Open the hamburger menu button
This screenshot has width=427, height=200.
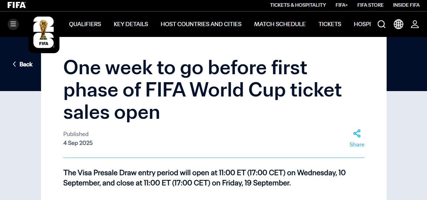coord(13,24)
